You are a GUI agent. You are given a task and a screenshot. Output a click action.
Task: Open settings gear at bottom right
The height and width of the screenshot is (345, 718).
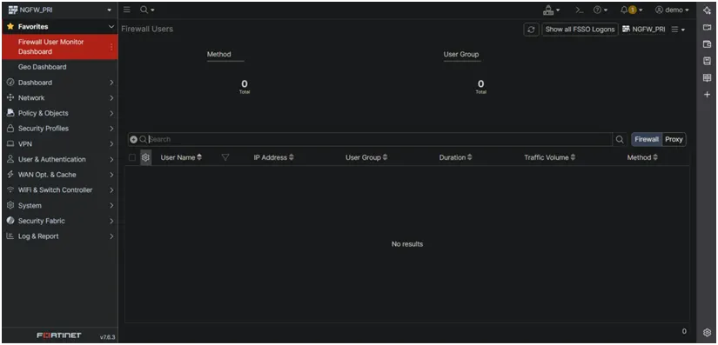tap(707, 333)
